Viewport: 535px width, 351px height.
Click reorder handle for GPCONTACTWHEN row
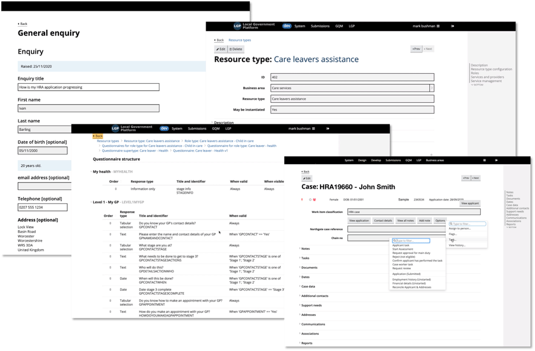[110, 278]
